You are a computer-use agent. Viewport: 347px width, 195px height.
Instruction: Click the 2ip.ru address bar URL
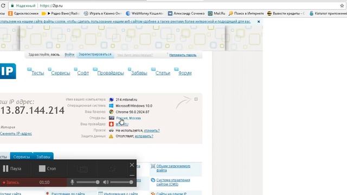click(51, 6)
